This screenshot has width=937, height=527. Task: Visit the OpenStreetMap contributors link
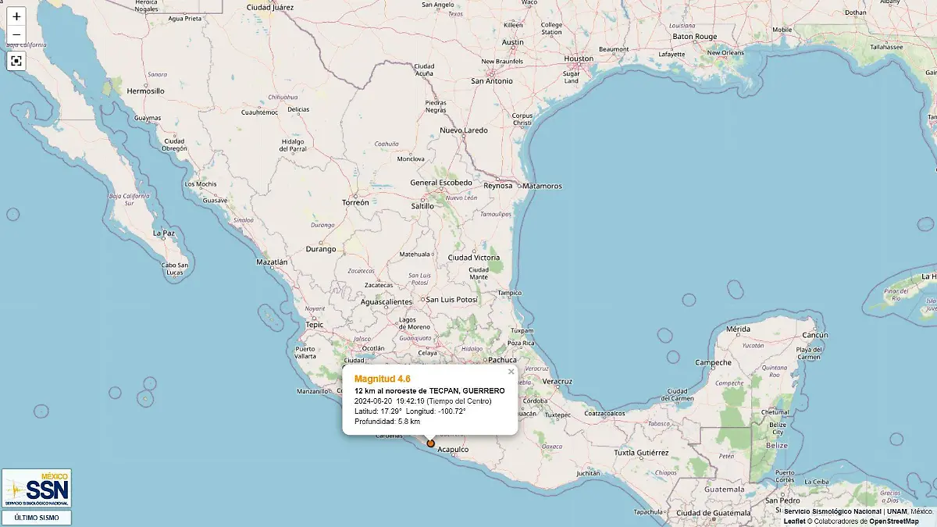895,521
